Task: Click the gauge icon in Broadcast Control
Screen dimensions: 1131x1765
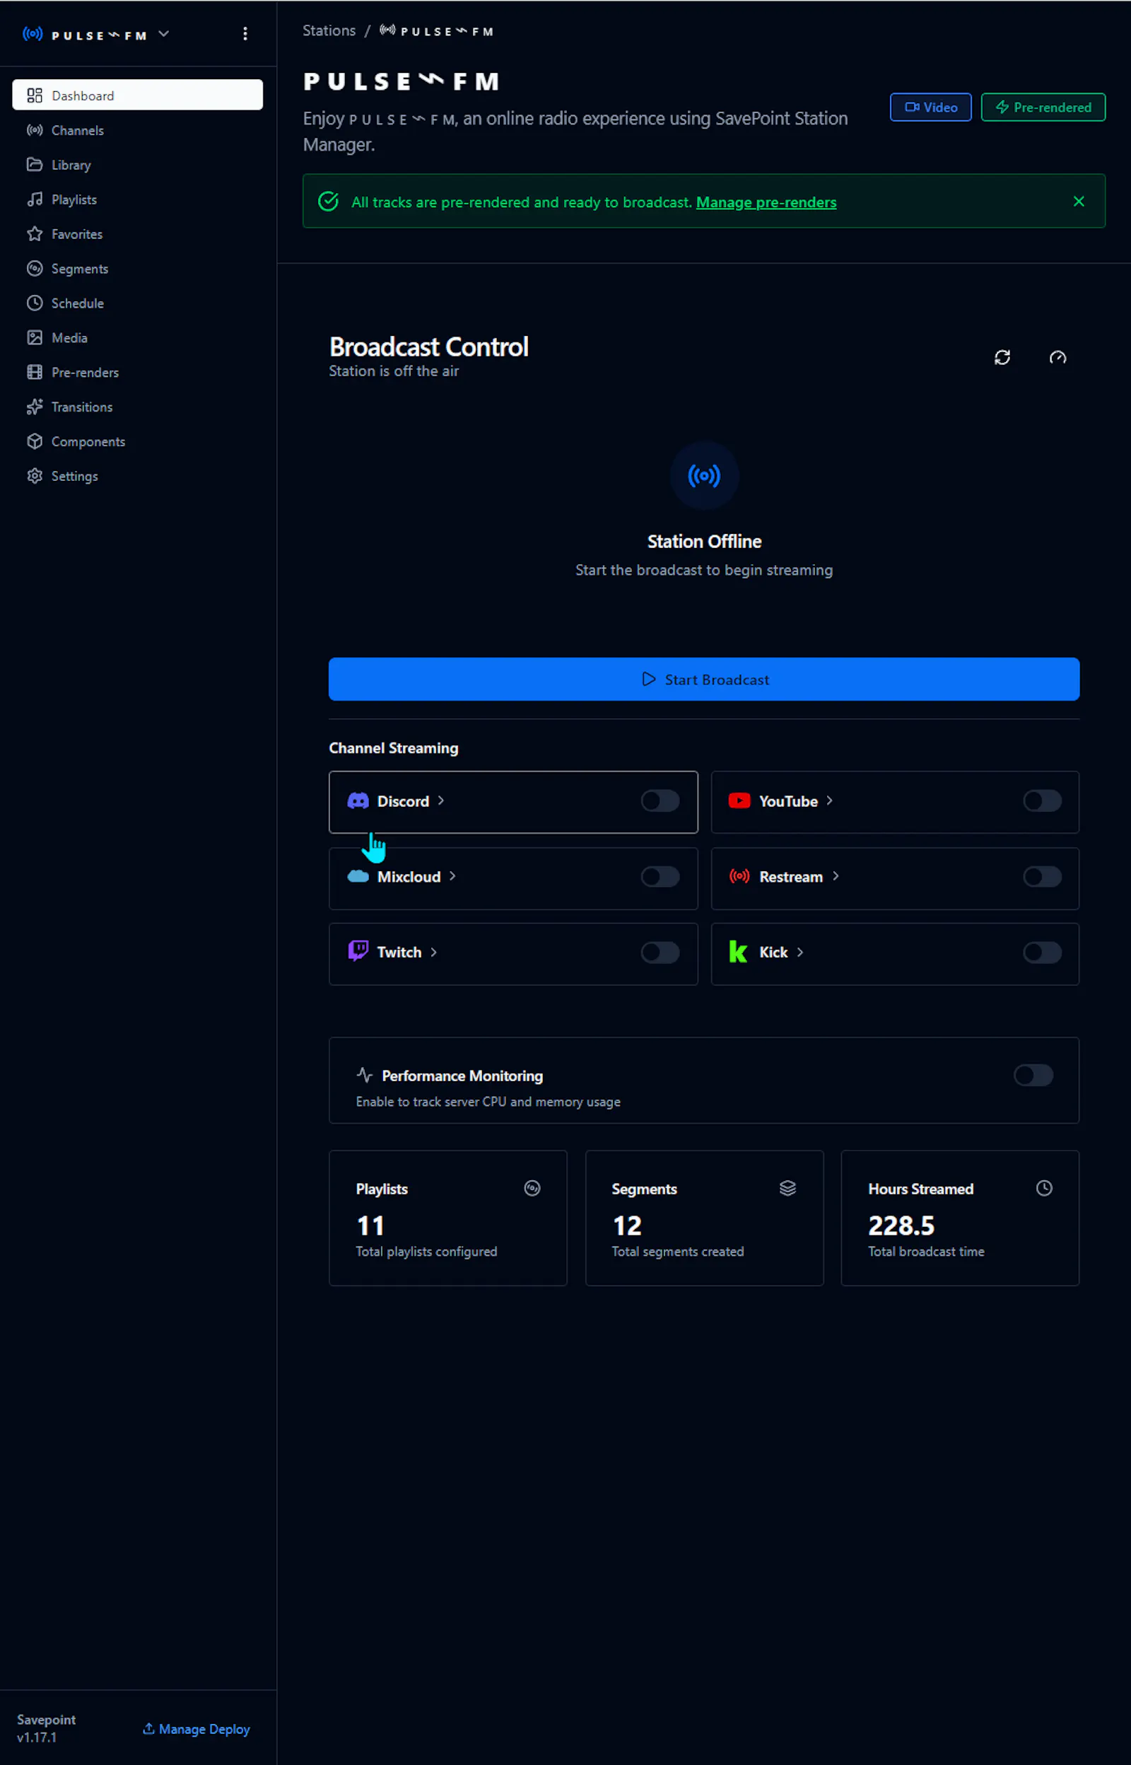Action: (1057, 357)
